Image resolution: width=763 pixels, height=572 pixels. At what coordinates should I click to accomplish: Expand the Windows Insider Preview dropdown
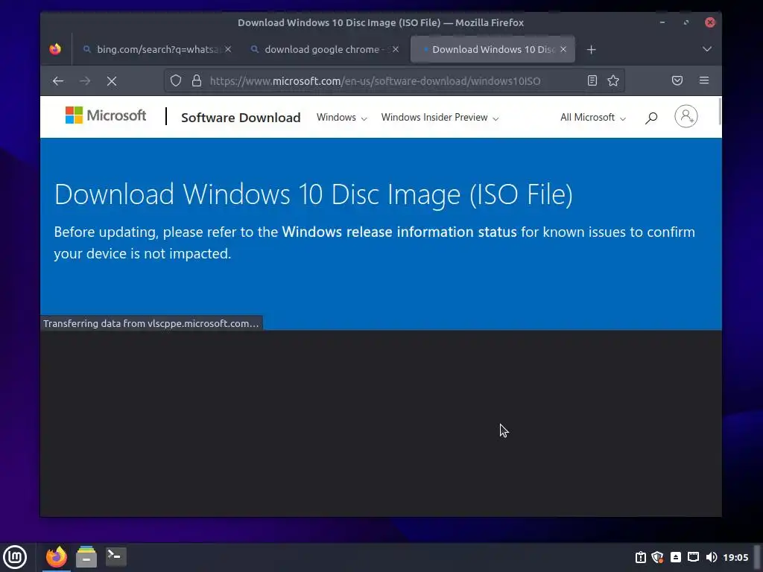point(440,117)
